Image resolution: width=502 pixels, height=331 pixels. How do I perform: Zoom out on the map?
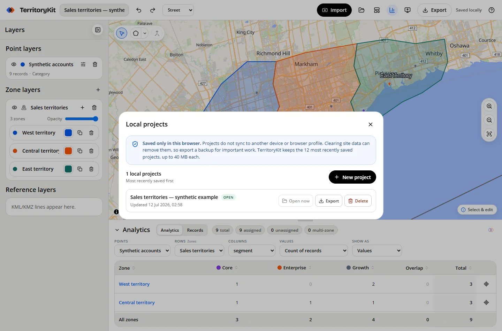[x=489, y=120]
